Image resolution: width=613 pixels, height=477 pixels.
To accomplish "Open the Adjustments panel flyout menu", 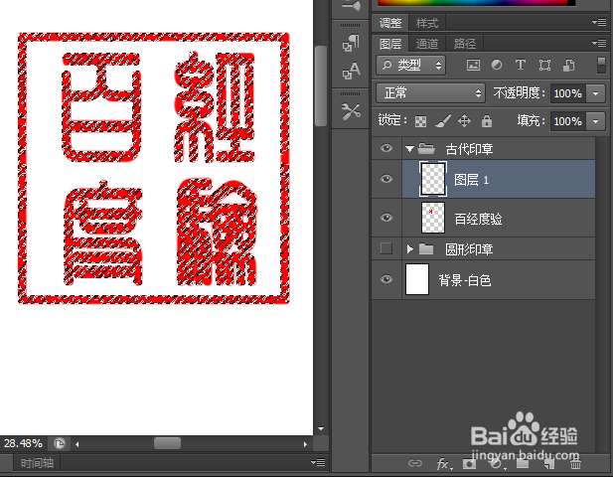I will point(599,22).
